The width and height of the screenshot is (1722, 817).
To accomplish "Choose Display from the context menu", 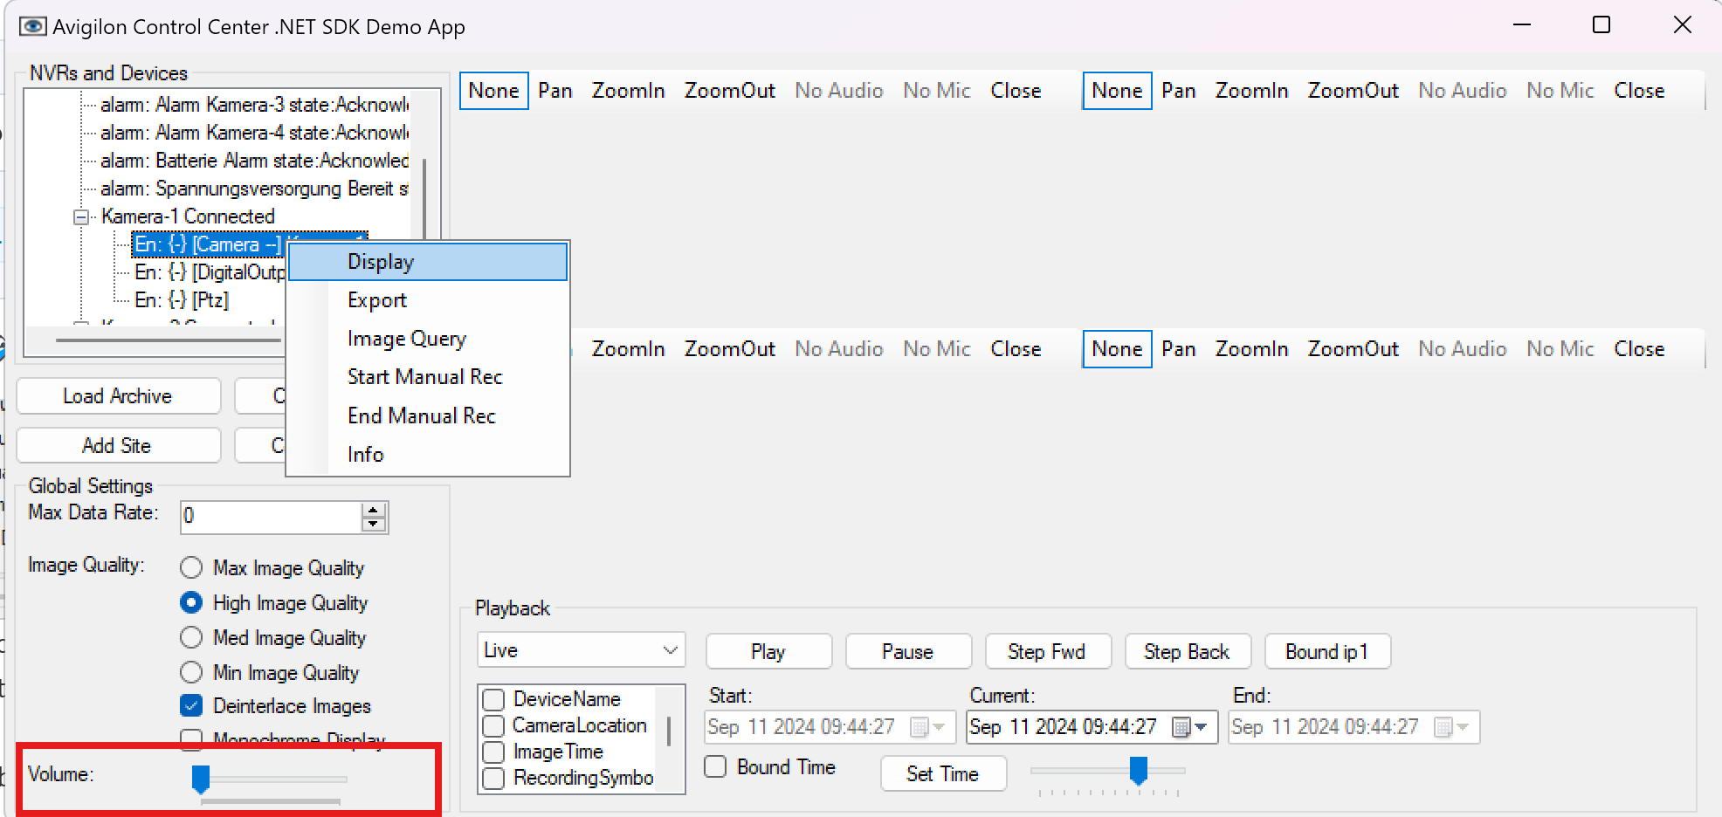I will click(428, 262).
